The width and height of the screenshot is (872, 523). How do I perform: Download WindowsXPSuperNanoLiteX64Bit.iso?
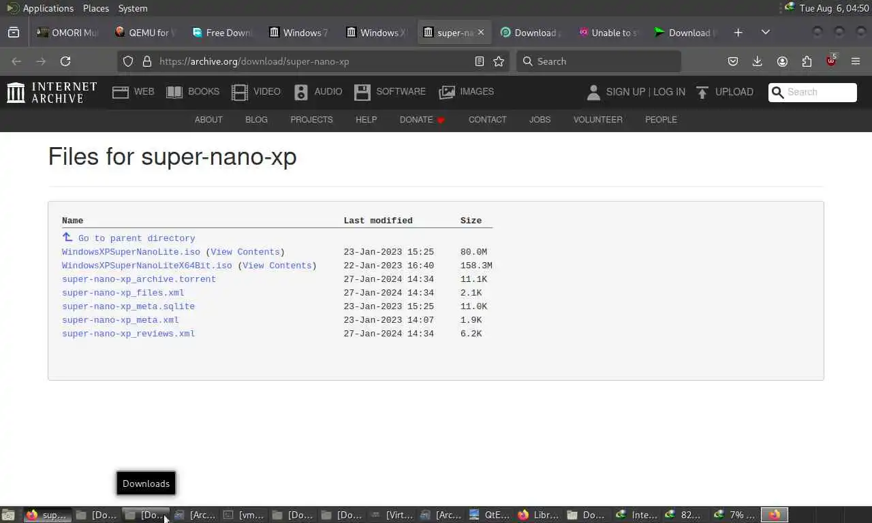coord(146,266)
